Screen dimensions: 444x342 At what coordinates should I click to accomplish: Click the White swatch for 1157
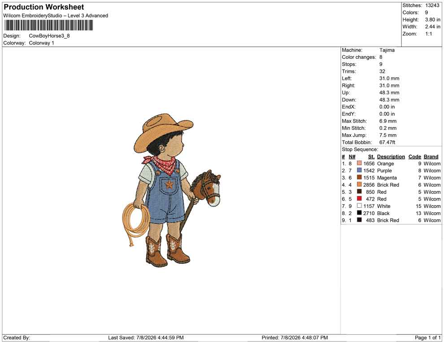pos(359,206)
